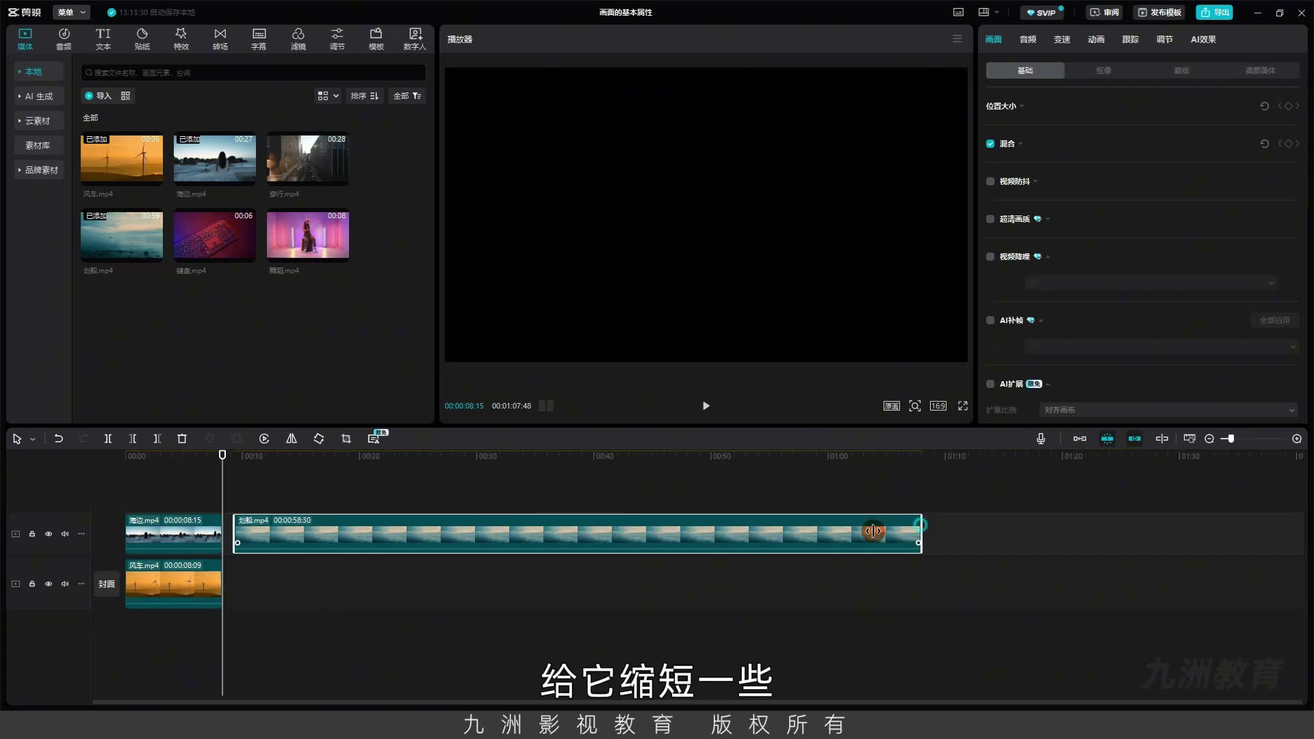Click the undo arrow in timeline toolbar
Image resolution: width=1314 pixels, height=739 pixels.
pos(59,439)
